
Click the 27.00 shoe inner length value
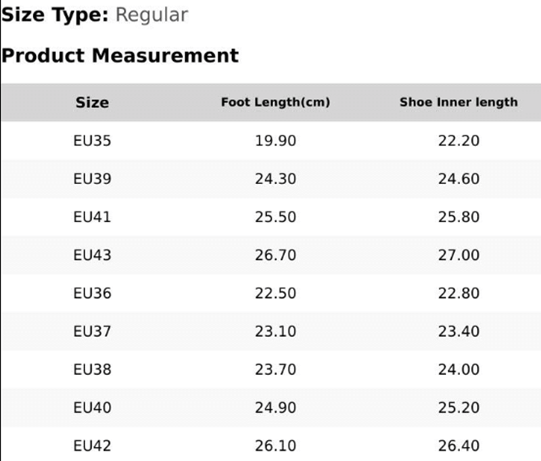click(458, 255)
